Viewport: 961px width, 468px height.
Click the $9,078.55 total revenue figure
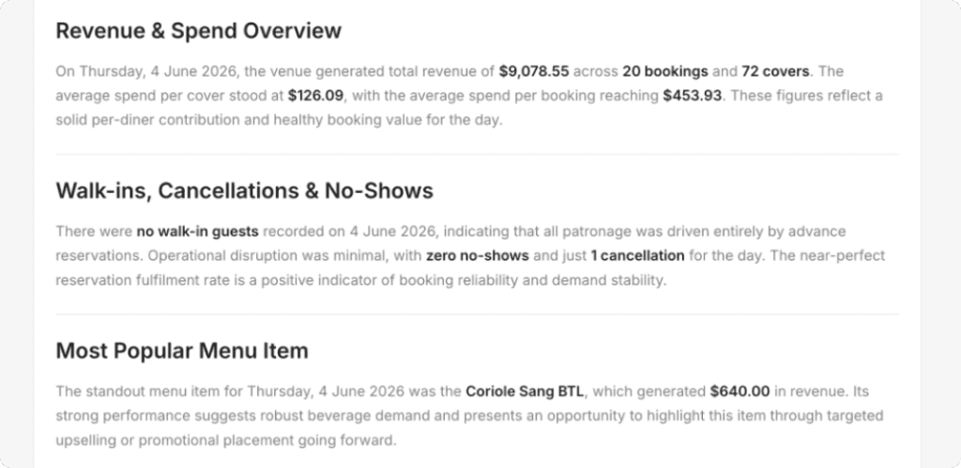coord(534,71)
